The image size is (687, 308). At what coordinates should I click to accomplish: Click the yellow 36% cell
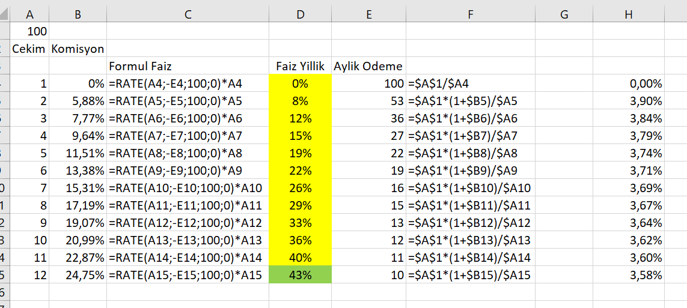point(300,240)
